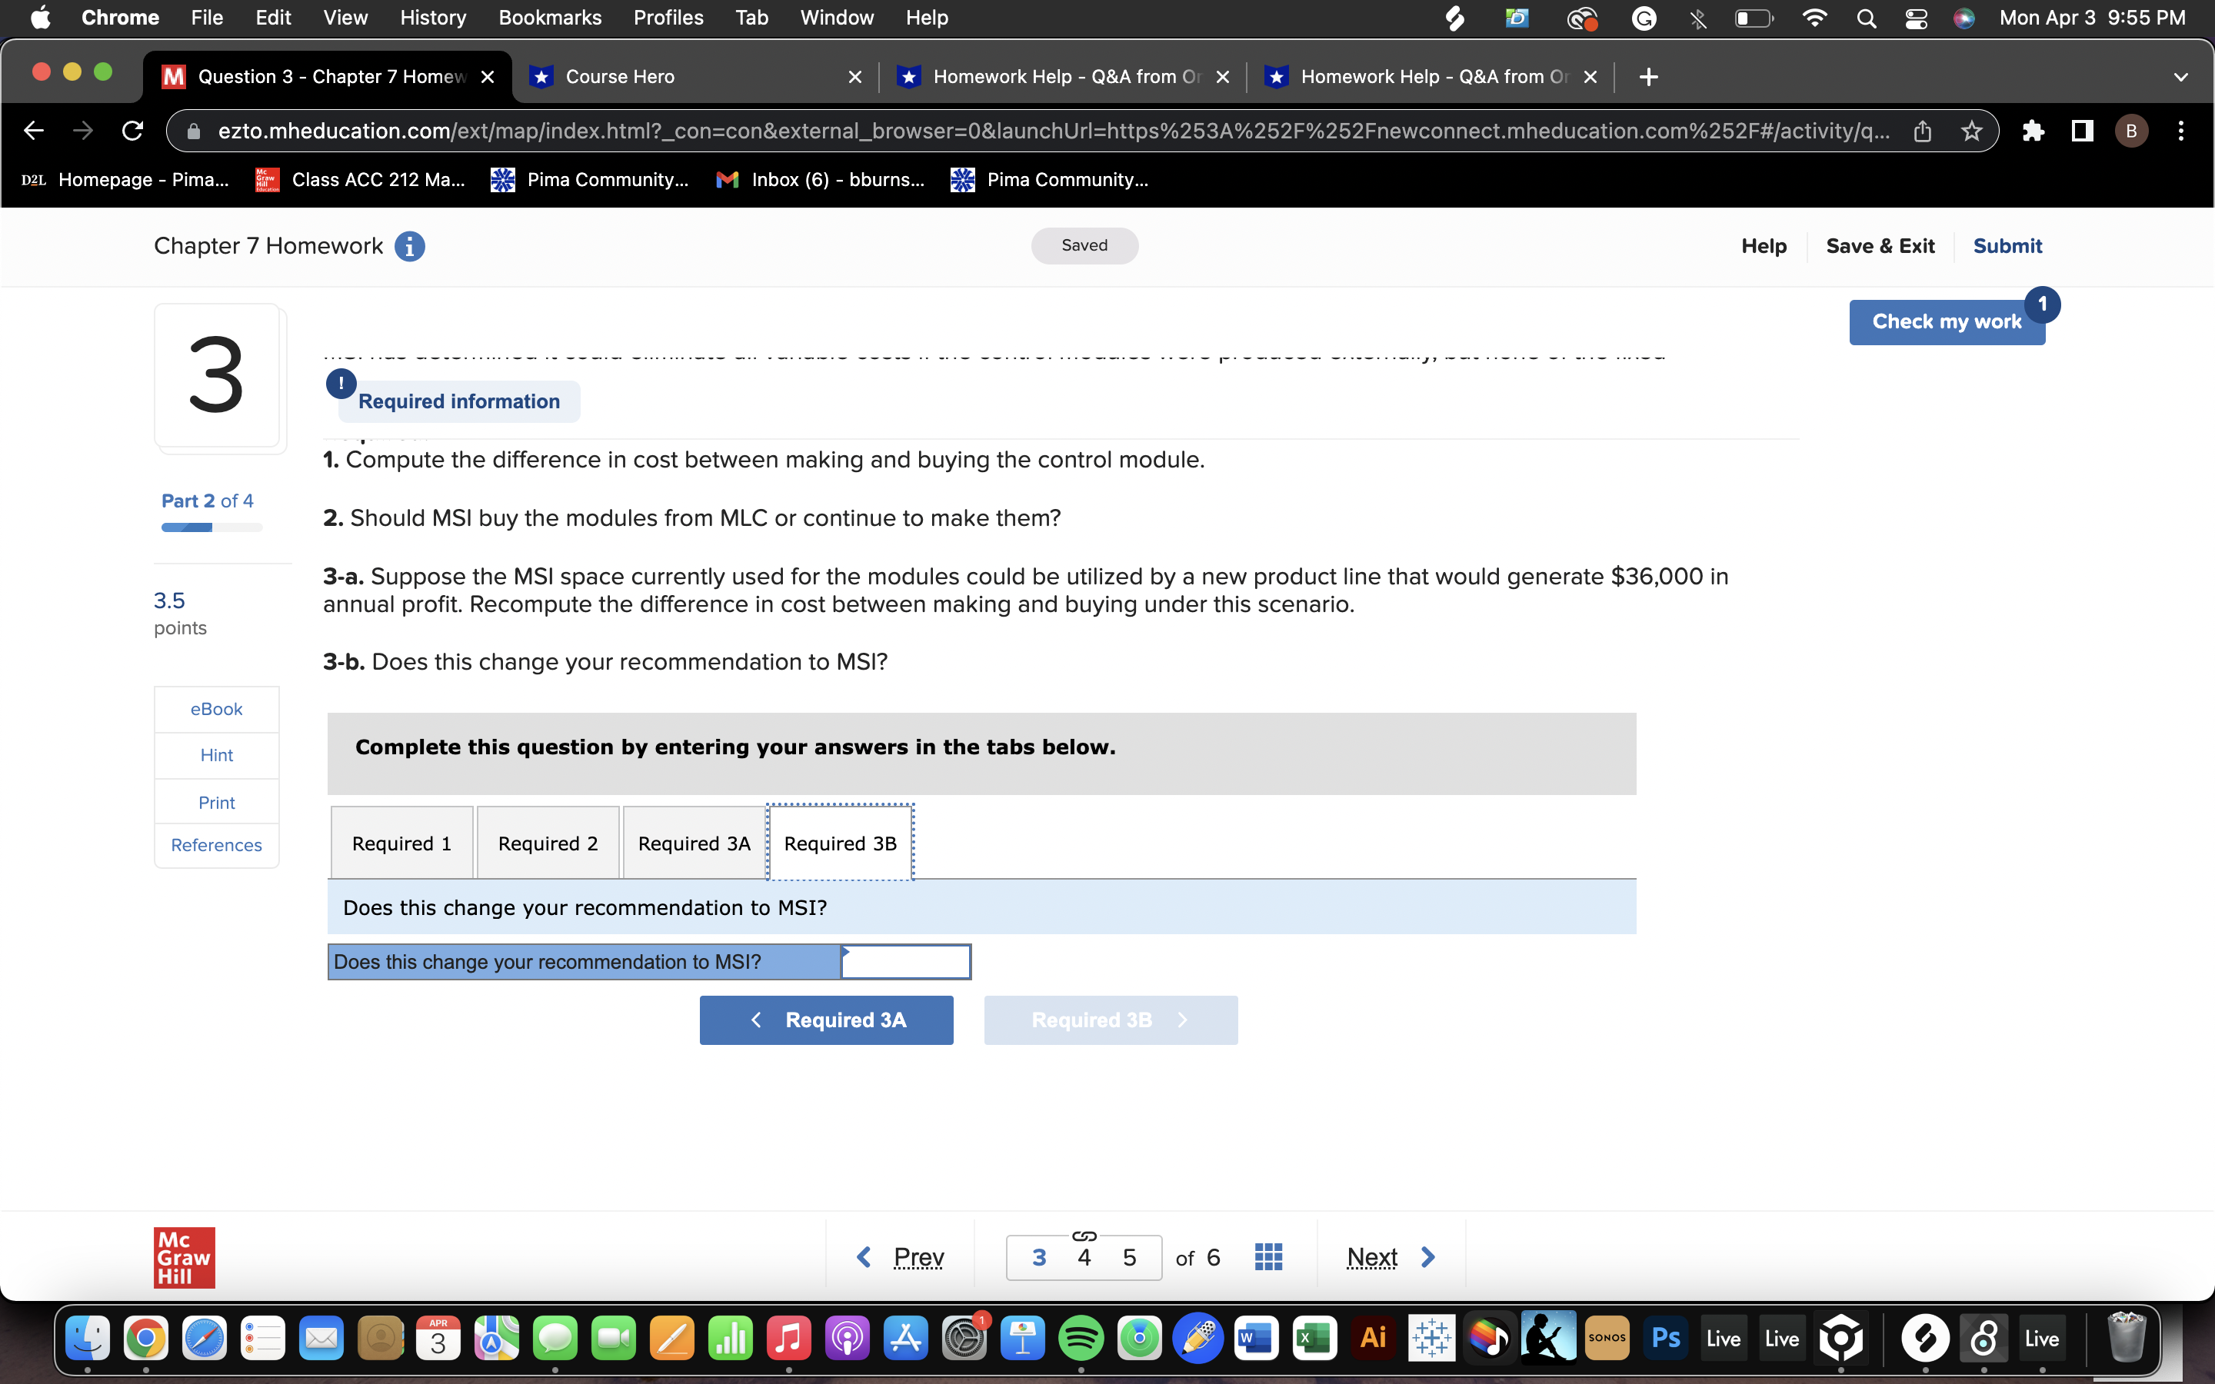
Task: Click the Required information alert icon
Action: tap(340, 384)
